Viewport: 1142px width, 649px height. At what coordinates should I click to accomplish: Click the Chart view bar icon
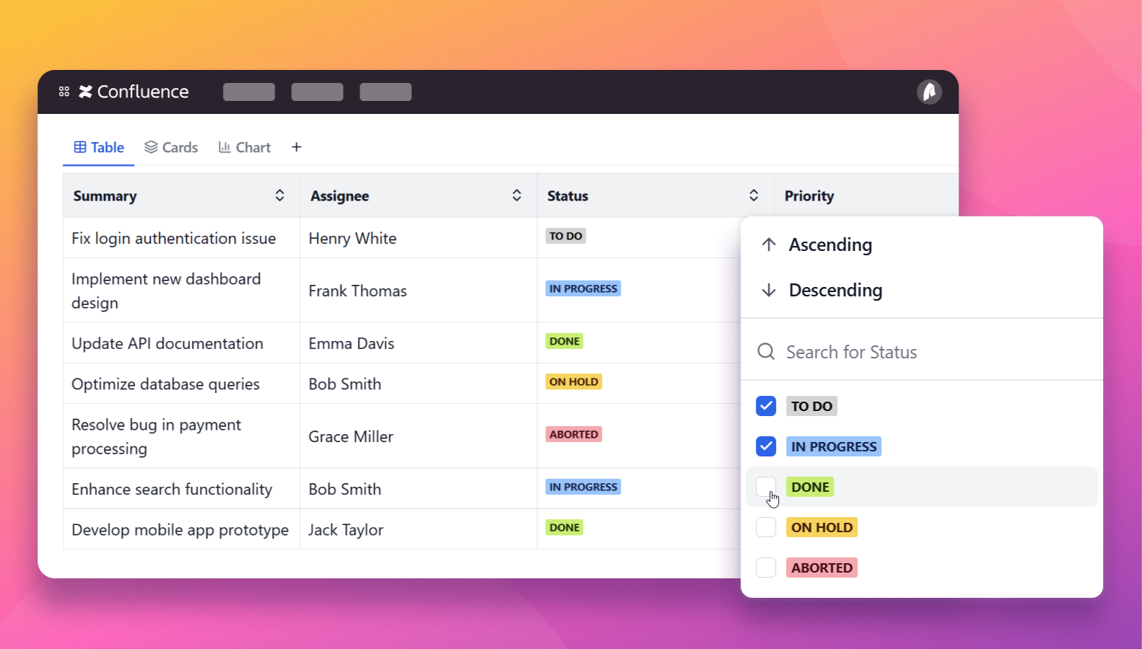[x=225, y=147]
